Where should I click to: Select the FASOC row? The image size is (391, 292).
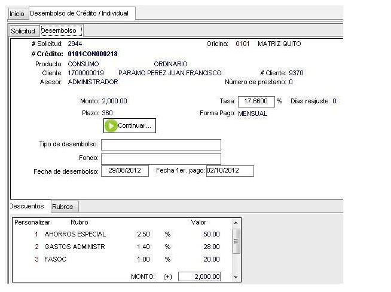pos(122,259)
